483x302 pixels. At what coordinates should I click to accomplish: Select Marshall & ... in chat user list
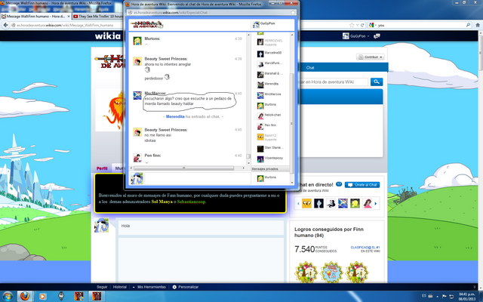click(x=270, y=74)
